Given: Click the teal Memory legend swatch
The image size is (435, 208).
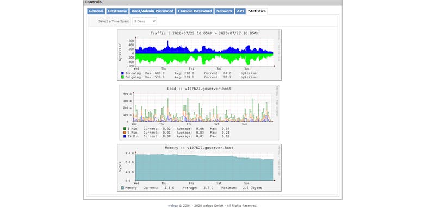Looking at the screenshot, I should pos(122,188).
